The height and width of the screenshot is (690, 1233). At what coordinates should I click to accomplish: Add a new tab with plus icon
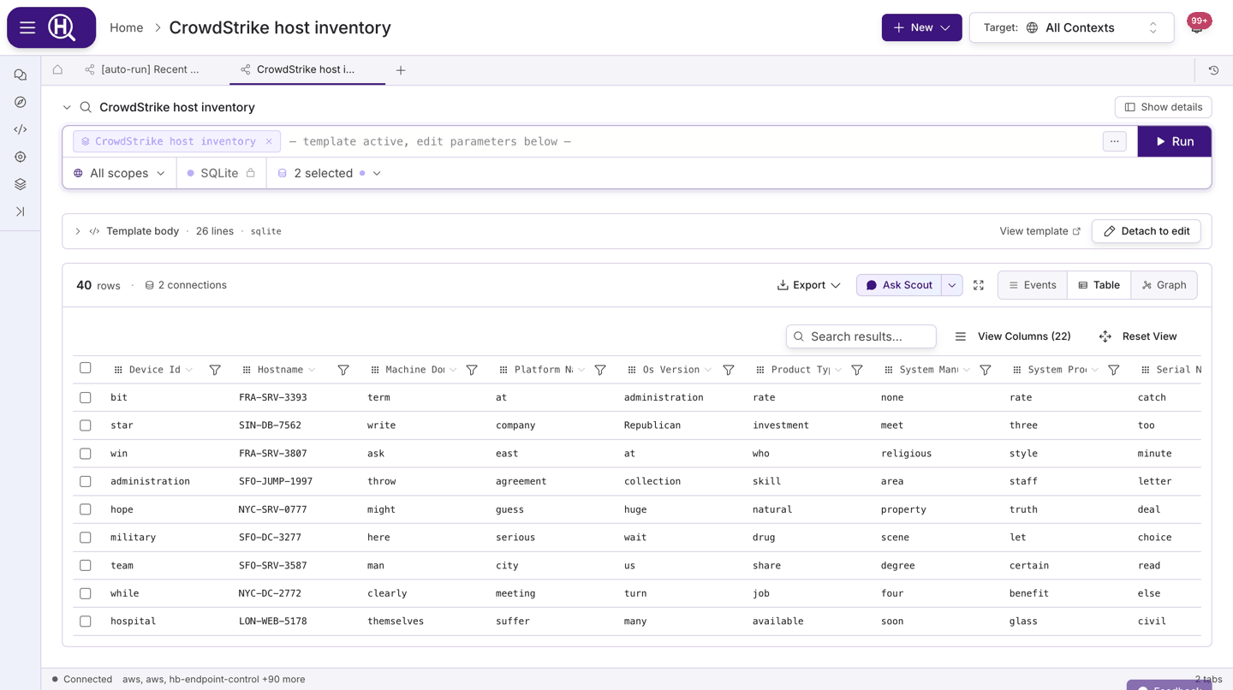coord(401,70)
